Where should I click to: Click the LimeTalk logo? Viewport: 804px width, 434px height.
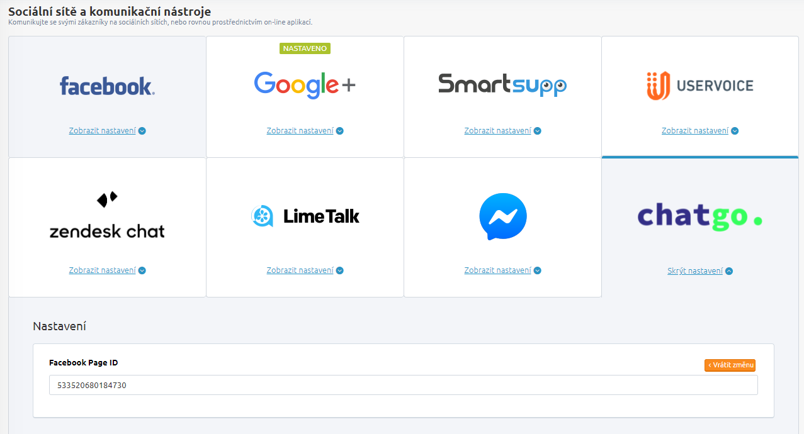(305, 216)
